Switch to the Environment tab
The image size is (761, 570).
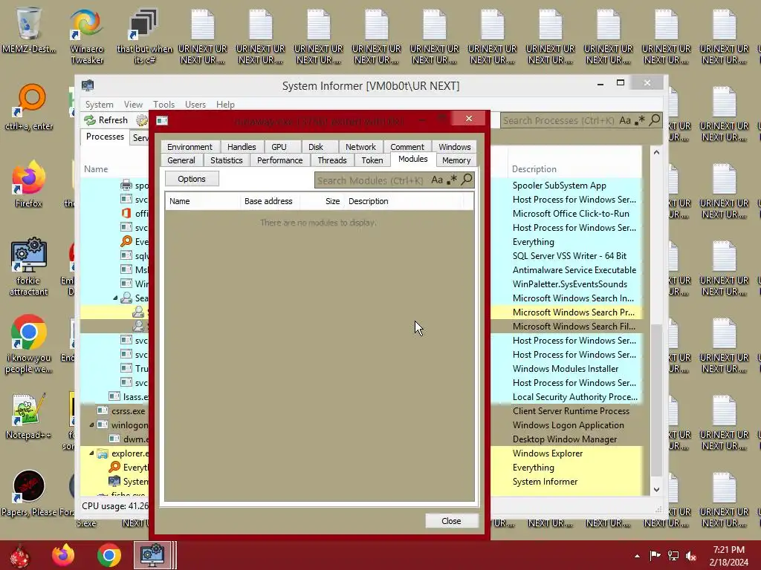pyautogui.click(x=190, y=147)
